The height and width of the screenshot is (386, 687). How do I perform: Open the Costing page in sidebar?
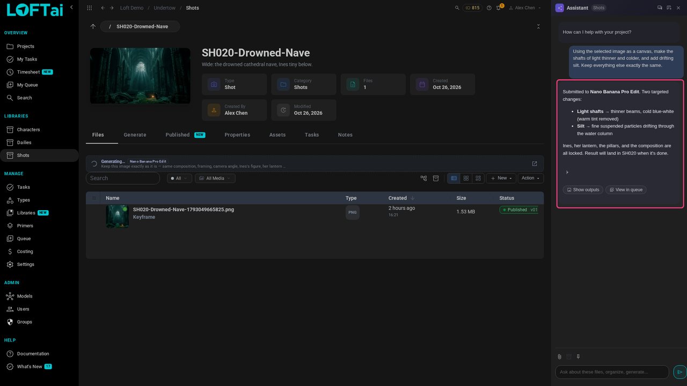(39, 251)
